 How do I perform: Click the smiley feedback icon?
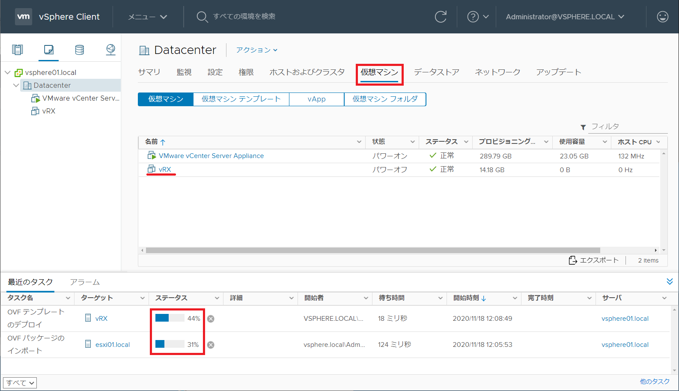[x=662, y=17]
